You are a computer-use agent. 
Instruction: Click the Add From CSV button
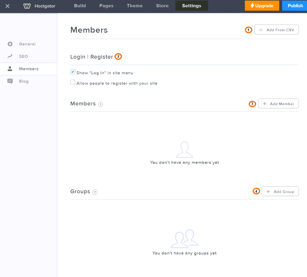point(276,29)
